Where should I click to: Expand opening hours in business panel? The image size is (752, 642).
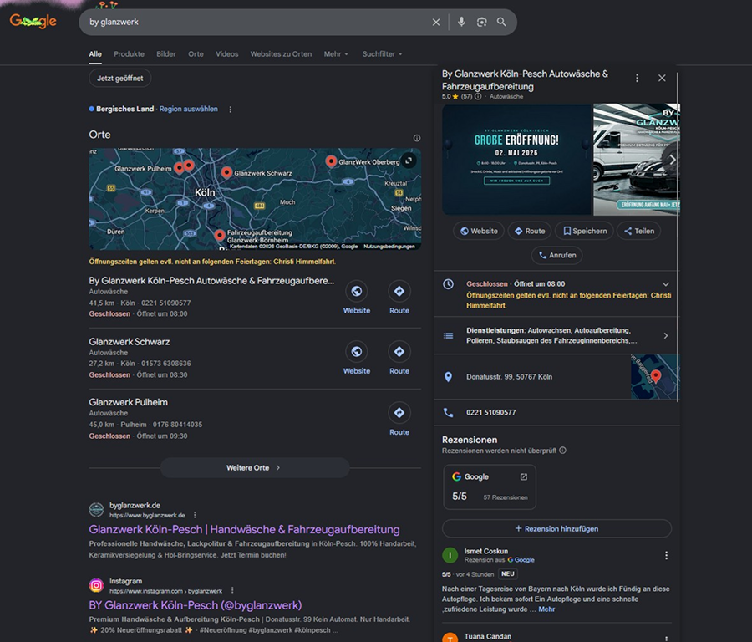(666, 284)
